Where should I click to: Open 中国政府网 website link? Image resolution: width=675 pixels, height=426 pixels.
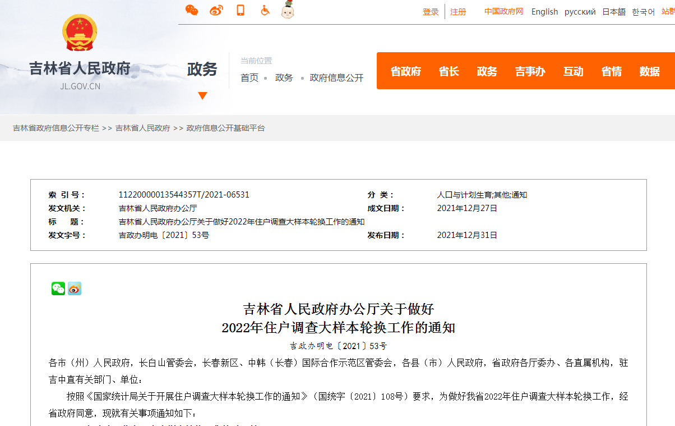click(x=503, y=11)
